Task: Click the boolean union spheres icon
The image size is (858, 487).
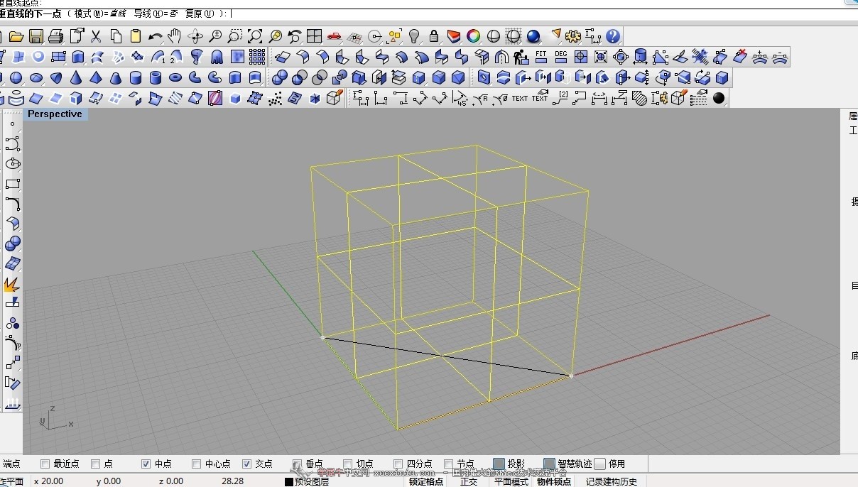Action: [281, 77]
